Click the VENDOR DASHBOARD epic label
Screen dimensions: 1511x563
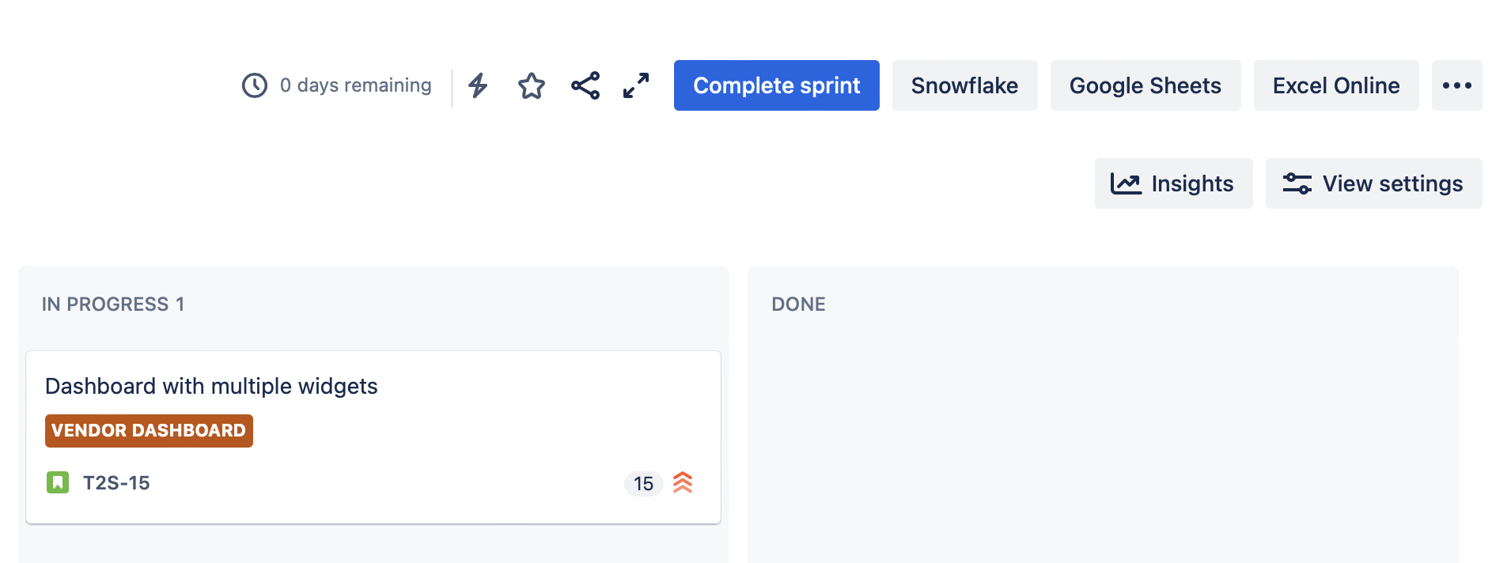pos(149,431)
